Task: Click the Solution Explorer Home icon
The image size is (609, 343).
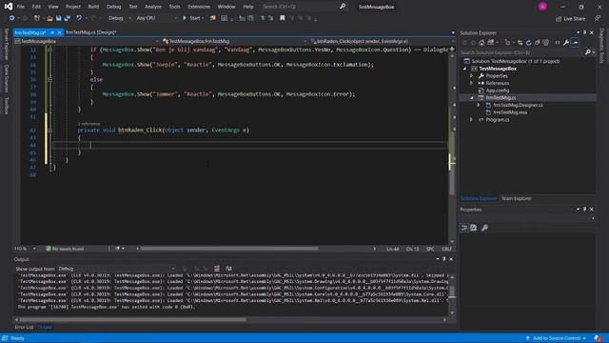Action: coord(481,43)
